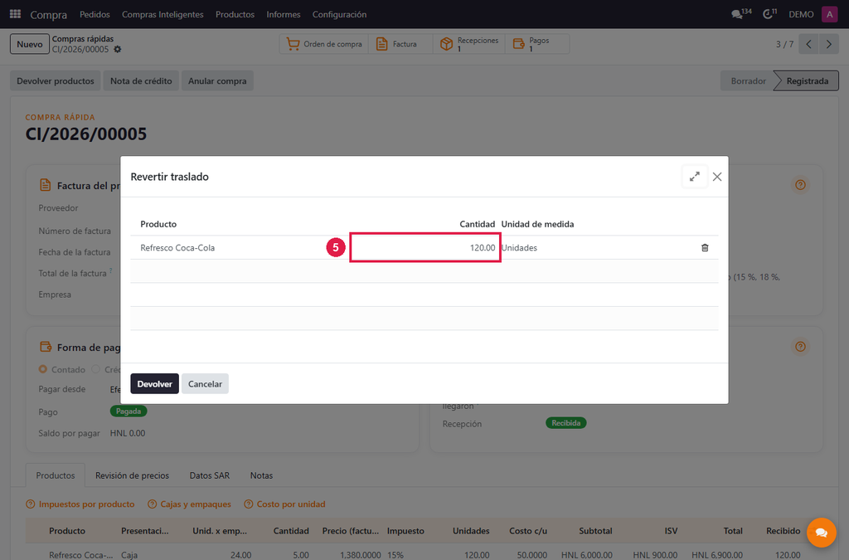This screenshot has height=560, width=849.
Task: Open the activities clock icon in navbar
Action: (x=769, y=14)
